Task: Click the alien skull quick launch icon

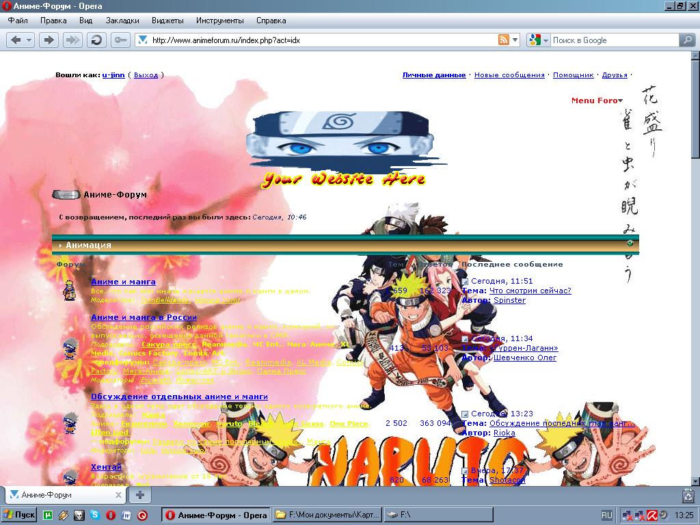Action: 79,515
